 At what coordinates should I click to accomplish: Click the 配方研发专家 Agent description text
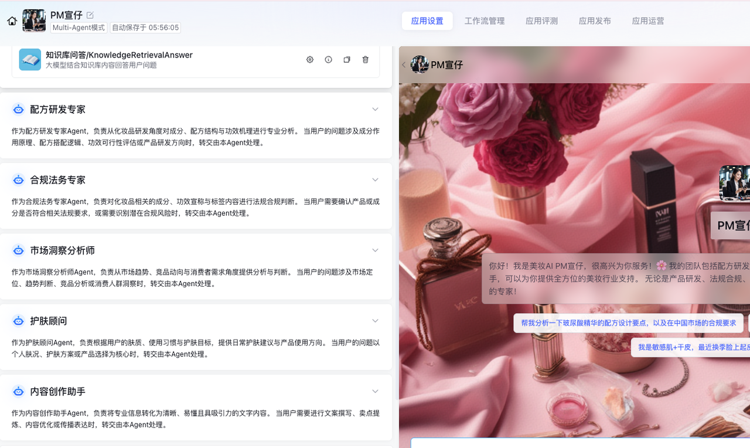coord(196,137)
